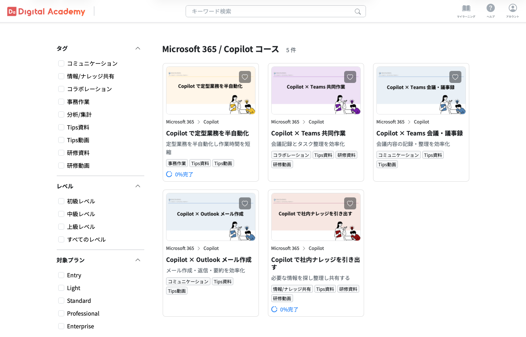Open thumbnail of Copilot × Outlook メール作成
Screen dimensions: 526x337
tap(211, 217)
